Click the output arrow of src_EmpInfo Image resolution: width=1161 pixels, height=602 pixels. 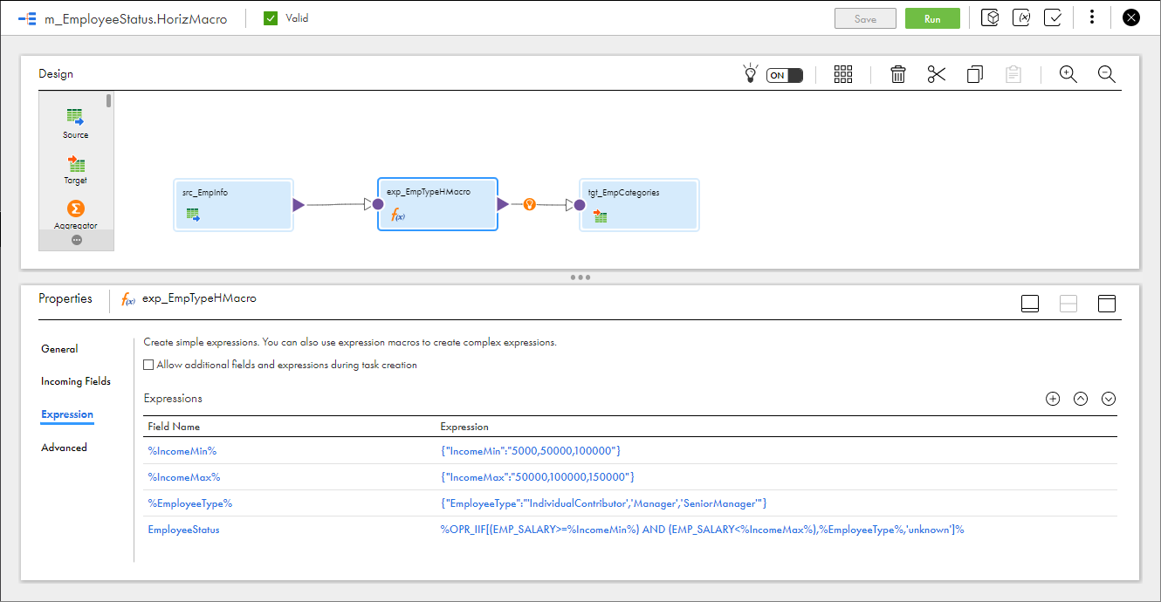(x=299, y=205)
